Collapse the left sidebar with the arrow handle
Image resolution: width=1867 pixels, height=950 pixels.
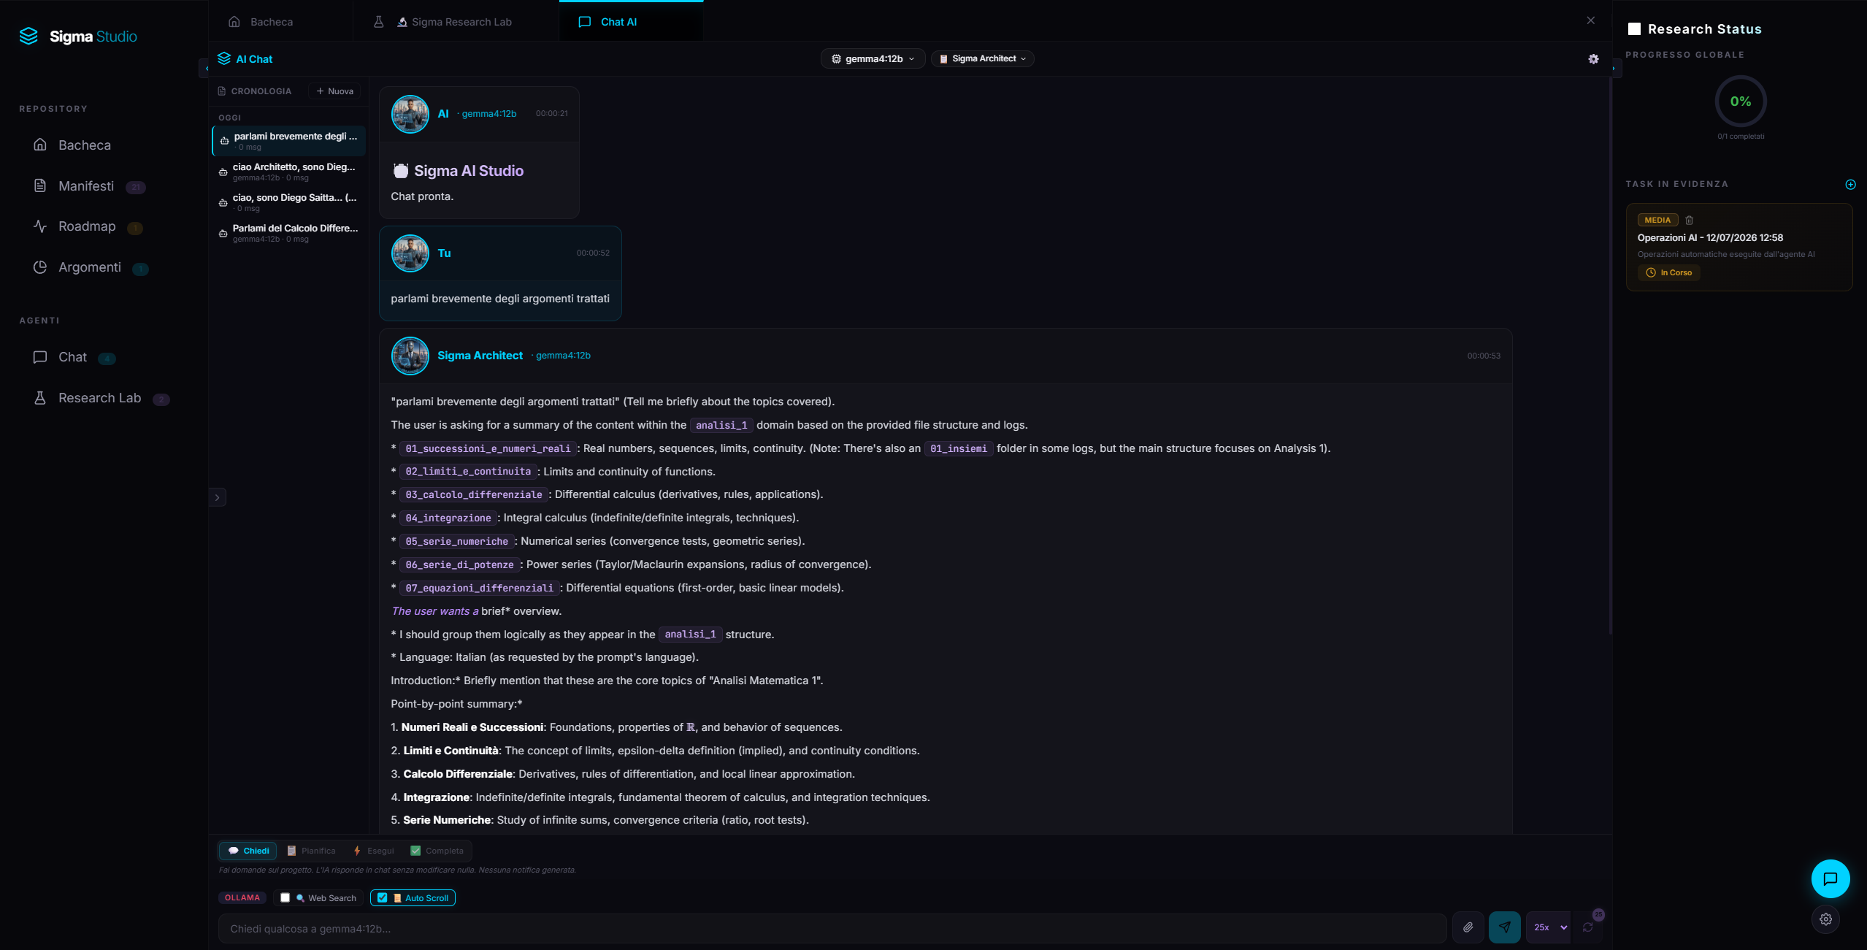pyautogui.click(x=204, y=68)
